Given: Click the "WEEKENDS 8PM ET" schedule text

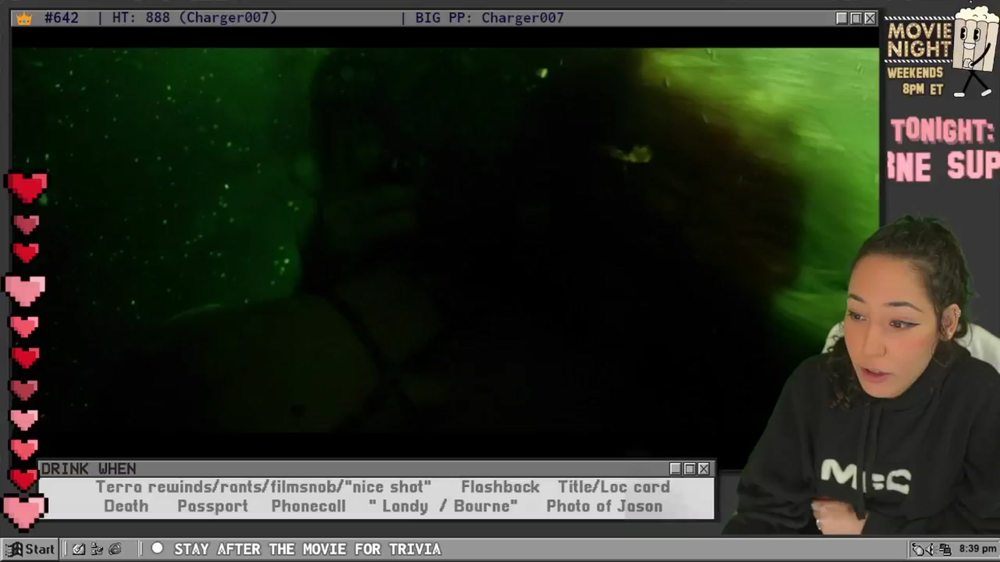Looking at the screenshot, I should (x=916, y=81).
